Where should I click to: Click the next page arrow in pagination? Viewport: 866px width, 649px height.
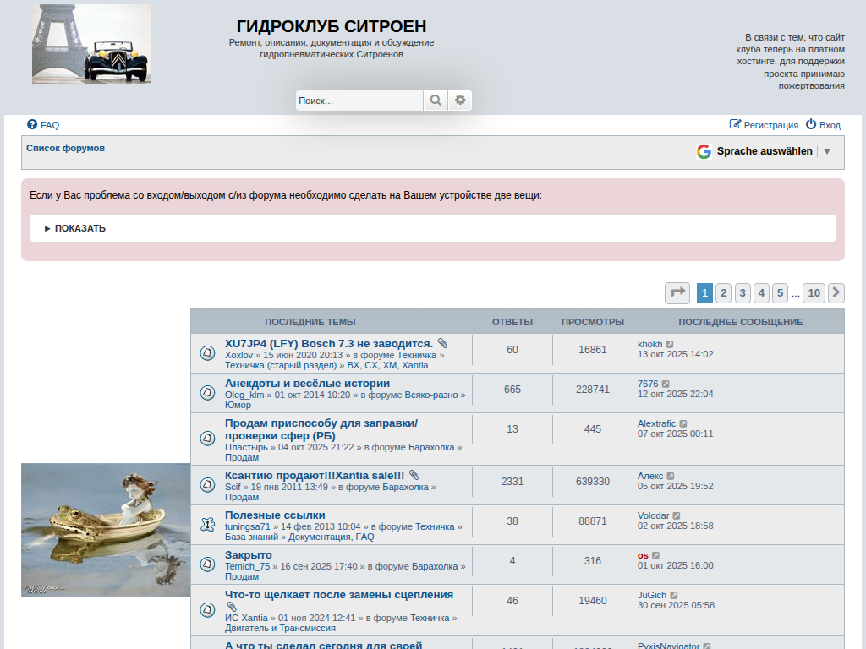(x=836, y=293)
